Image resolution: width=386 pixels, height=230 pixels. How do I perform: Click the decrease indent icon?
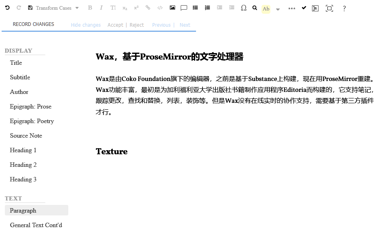232,8
